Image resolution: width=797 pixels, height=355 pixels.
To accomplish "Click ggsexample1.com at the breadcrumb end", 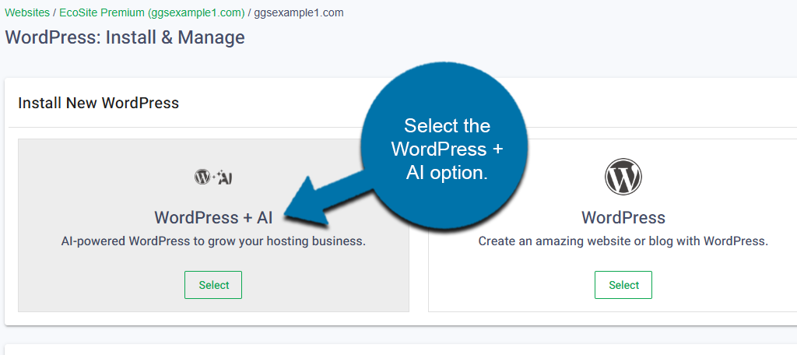I will [x=299, y=12].
